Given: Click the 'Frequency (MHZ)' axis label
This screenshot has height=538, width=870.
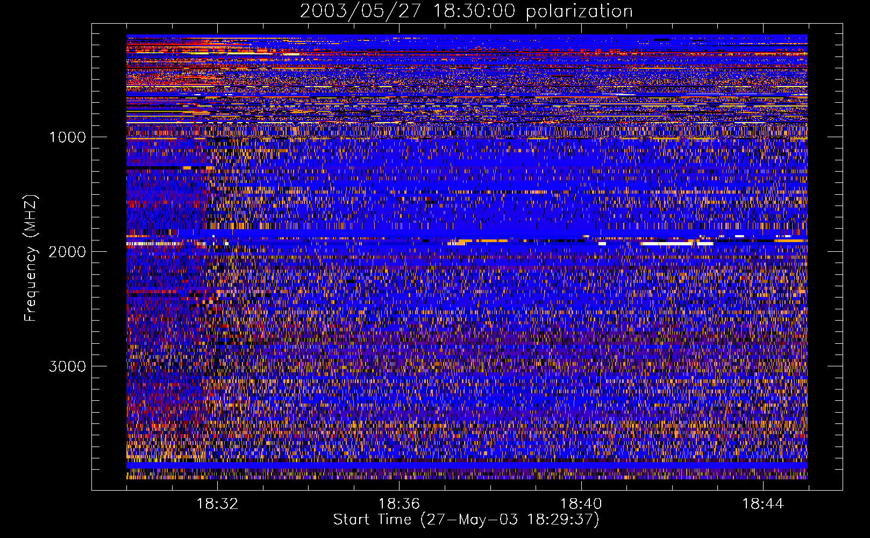Looking at the screenshot, I should [x=30, y=259].
